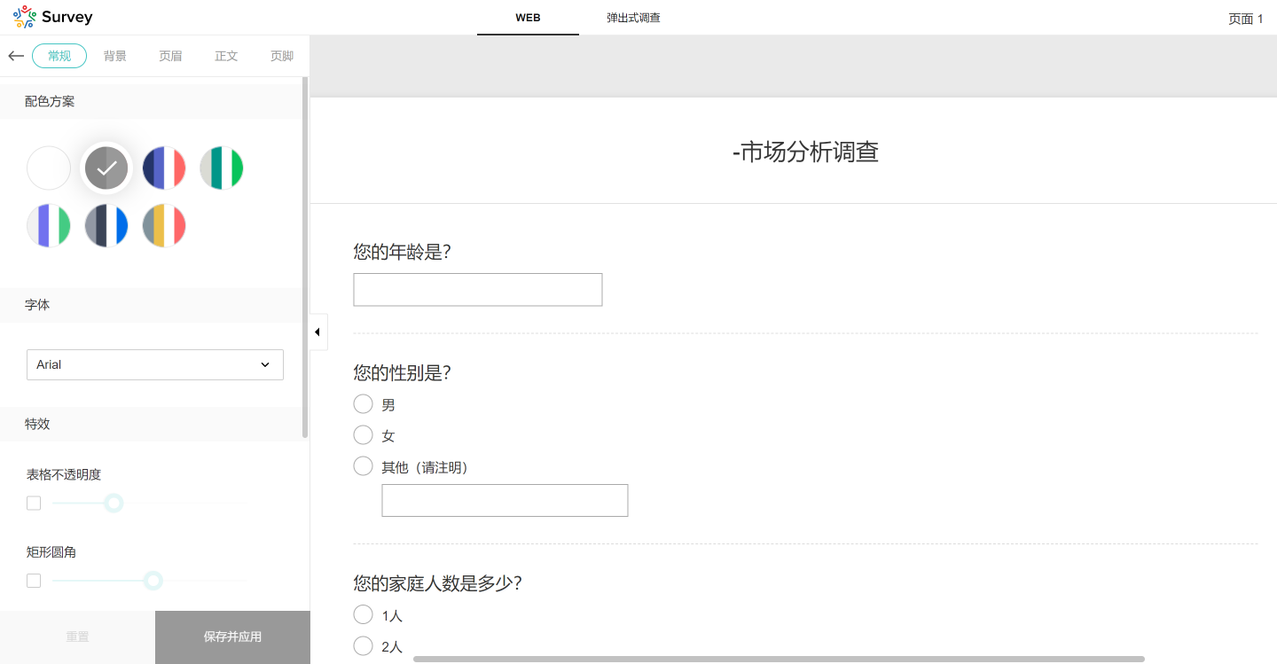Select the plain white color scheme
Viewport: 1277px width, 664px height.
[49, 168]
